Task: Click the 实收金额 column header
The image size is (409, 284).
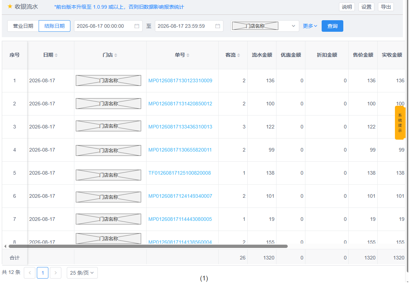Action: (x=392, y=55)
